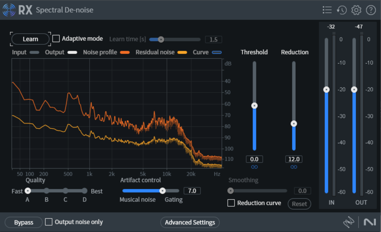Click the Smoothing slider handle
381x232 pixels.
tap(231, 191)
